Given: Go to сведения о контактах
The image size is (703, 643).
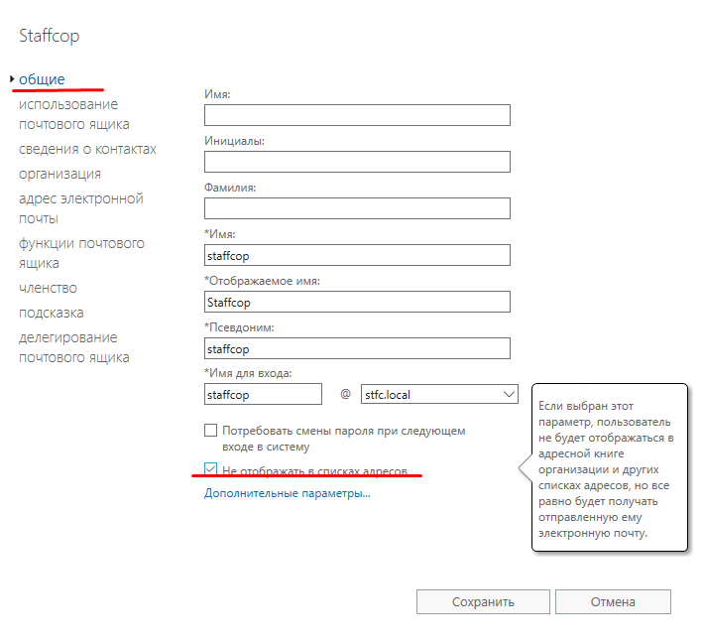Looking at the screenshot, I should 87,149.
